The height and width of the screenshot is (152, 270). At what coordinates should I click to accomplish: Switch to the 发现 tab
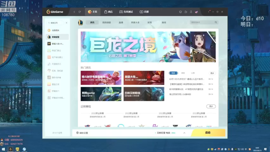click(x=150, y=22)
